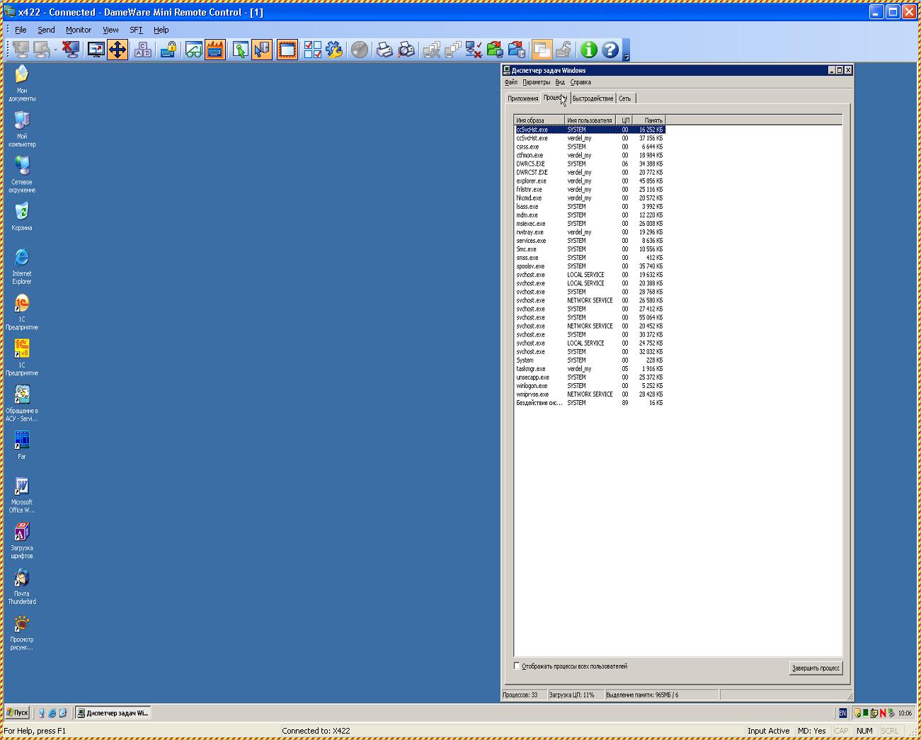Select the taskmgr.exe process row
The height and width of the screenshot is (740, 921).
590,369
